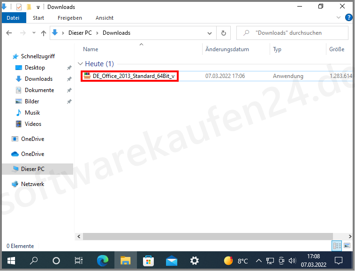Click the horizontal scrollbar thumb
This screenshot has height=271, width=355.
click(208, 237)
